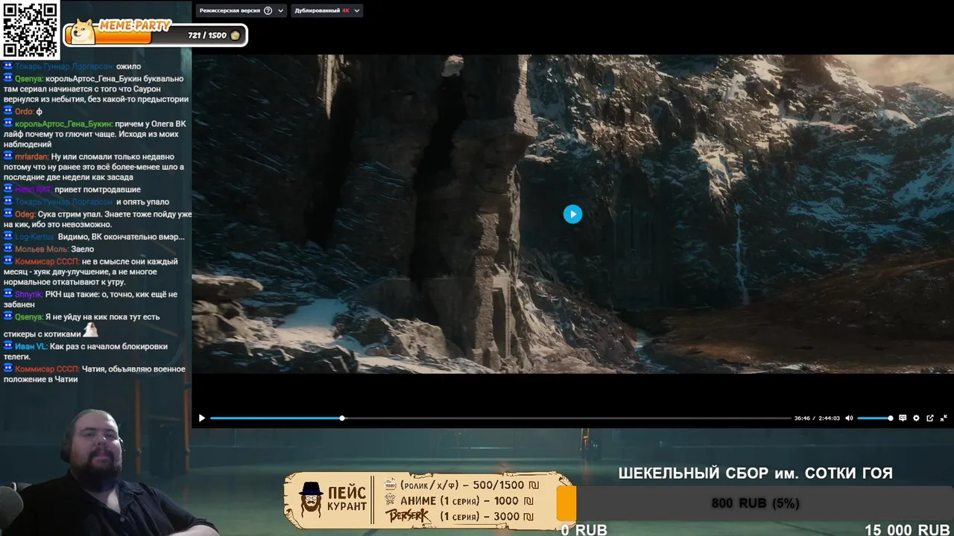
Task: Click username Log-Kertus in chat
Action: point(34,236)
